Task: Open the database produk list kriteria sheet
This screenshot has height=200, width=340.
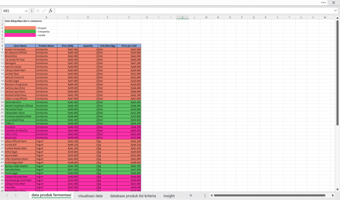Action: pos(133,196)
